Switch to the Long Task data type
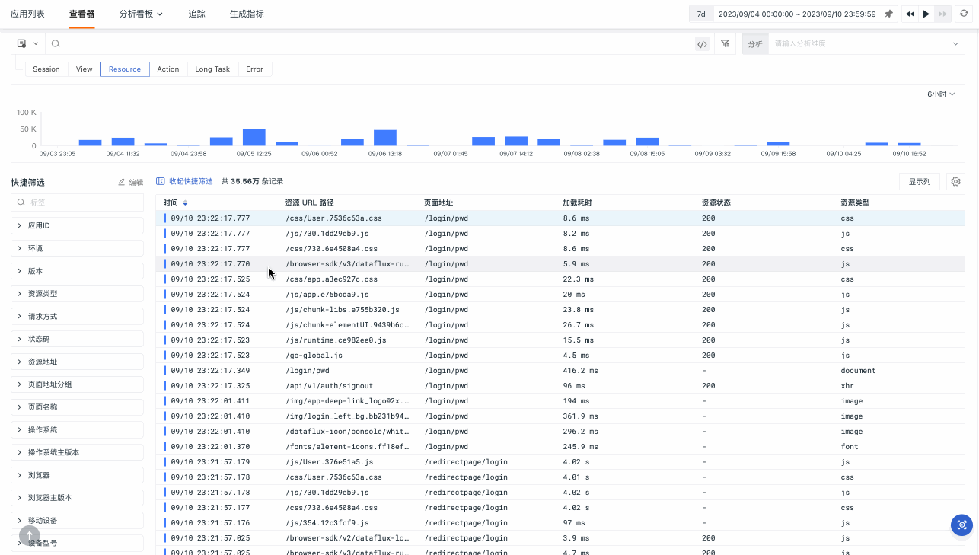The width and height of the screenshot is (979, 555). pos(212,69)
